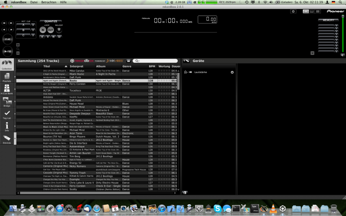
Task: Open iTunes from the Dock
Action: [x=162, y=208]
